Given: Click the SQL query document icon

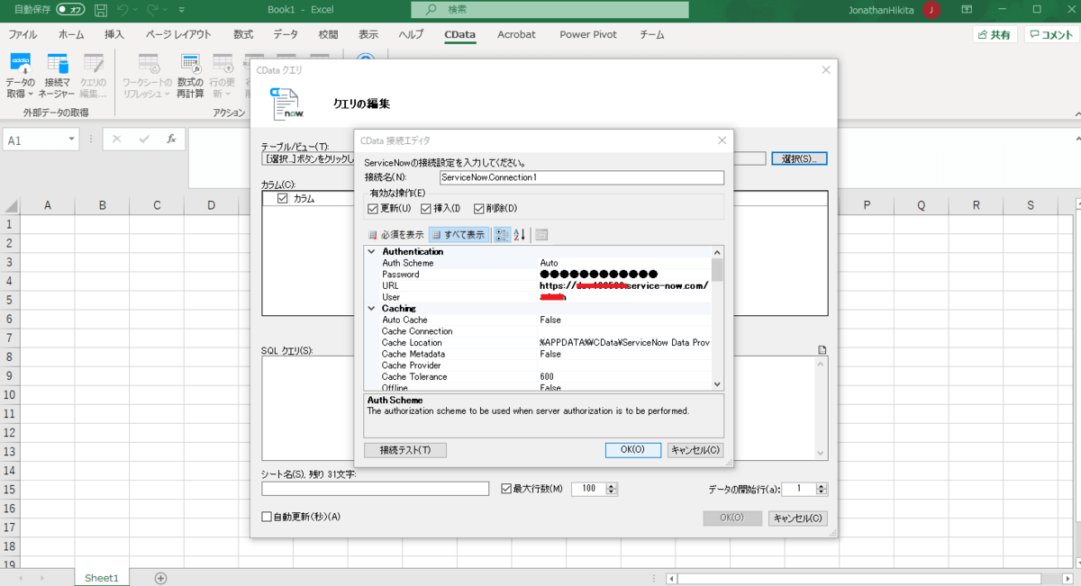Looking at the screenshot, I should tap(822, 349).
